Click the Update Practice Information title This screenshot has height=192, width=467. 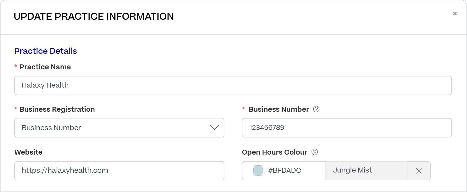click(x=94, y=16)
